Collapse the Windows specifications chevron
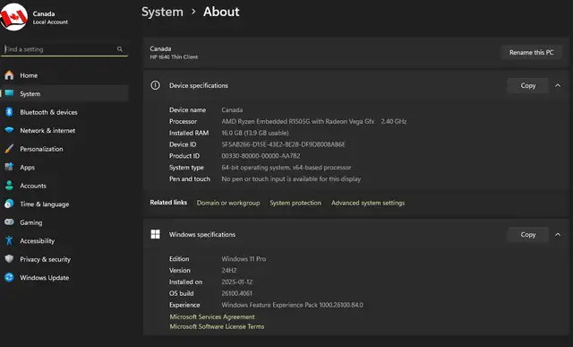The height and width of the screenshot is (347, 573). [x=558, y=234]
